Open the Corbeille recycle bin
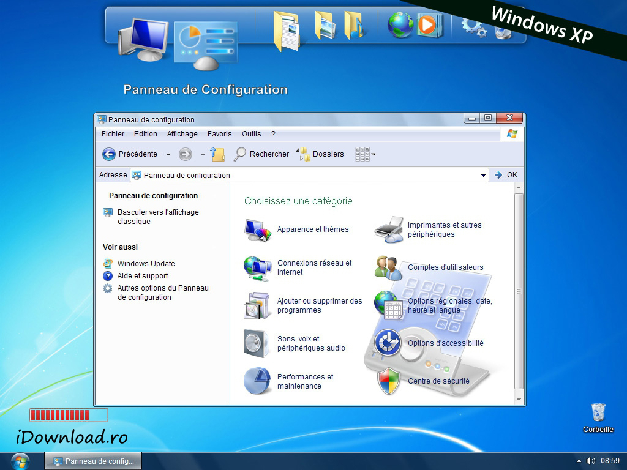 coord(598,412)
